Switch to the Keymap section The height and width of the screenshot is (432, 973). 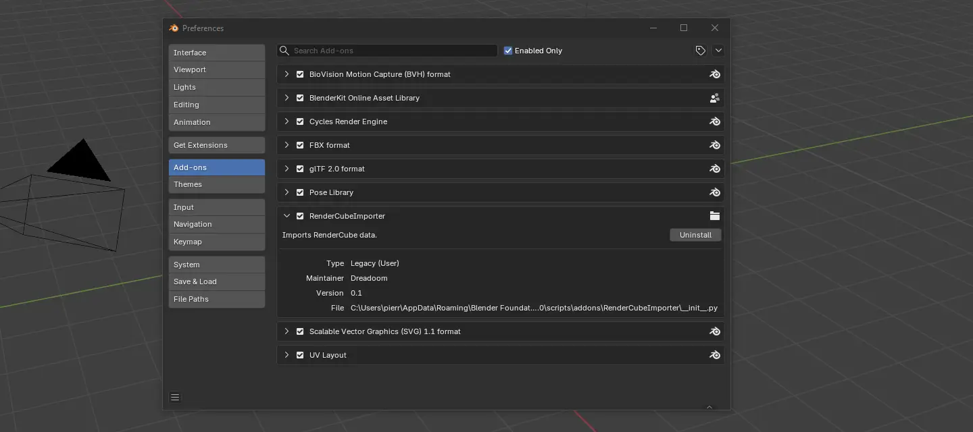tap(216, 242)
